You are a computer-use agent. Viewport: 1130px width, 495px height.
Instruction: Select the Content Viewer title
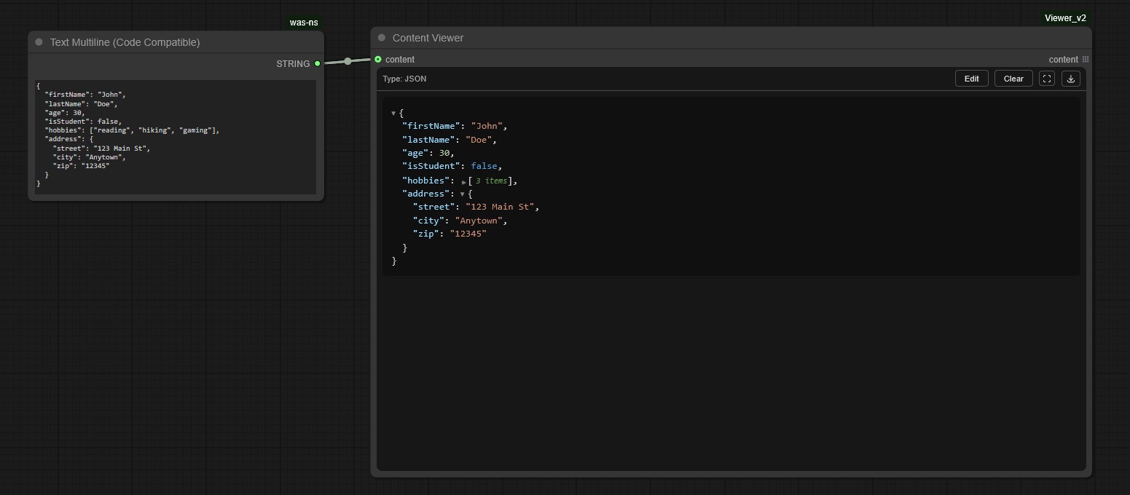pyautogui.click(x=428, y=38)
